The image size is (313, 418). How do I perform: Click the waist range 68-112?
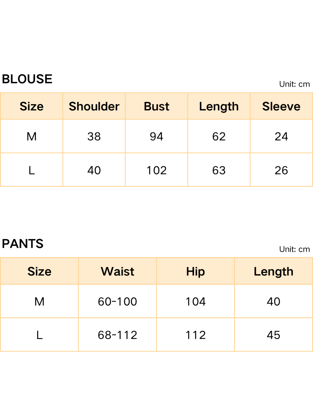pos(117,335)
